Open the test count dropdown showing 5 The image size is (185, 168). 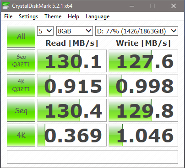coord(45,31)
